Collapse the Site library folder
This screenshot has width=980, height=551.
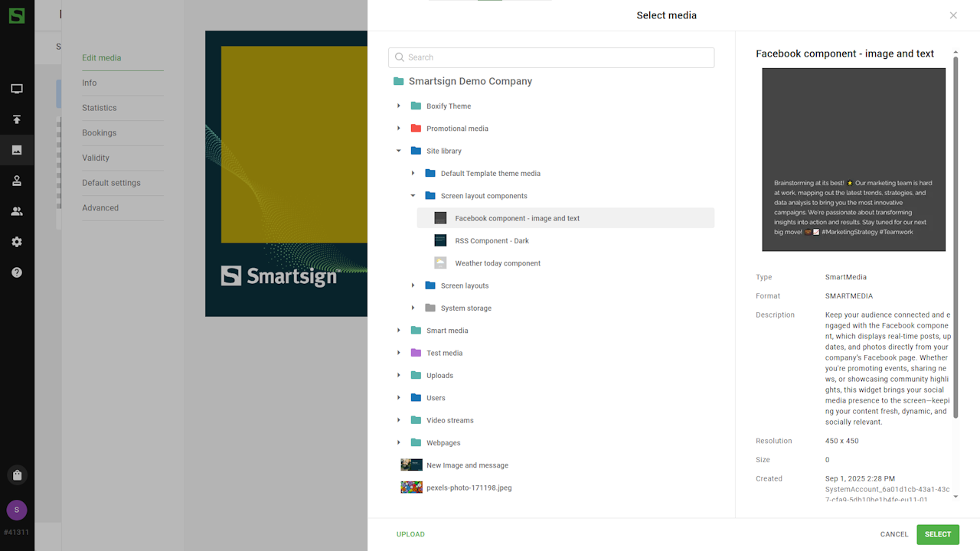(x=399, y=151)
